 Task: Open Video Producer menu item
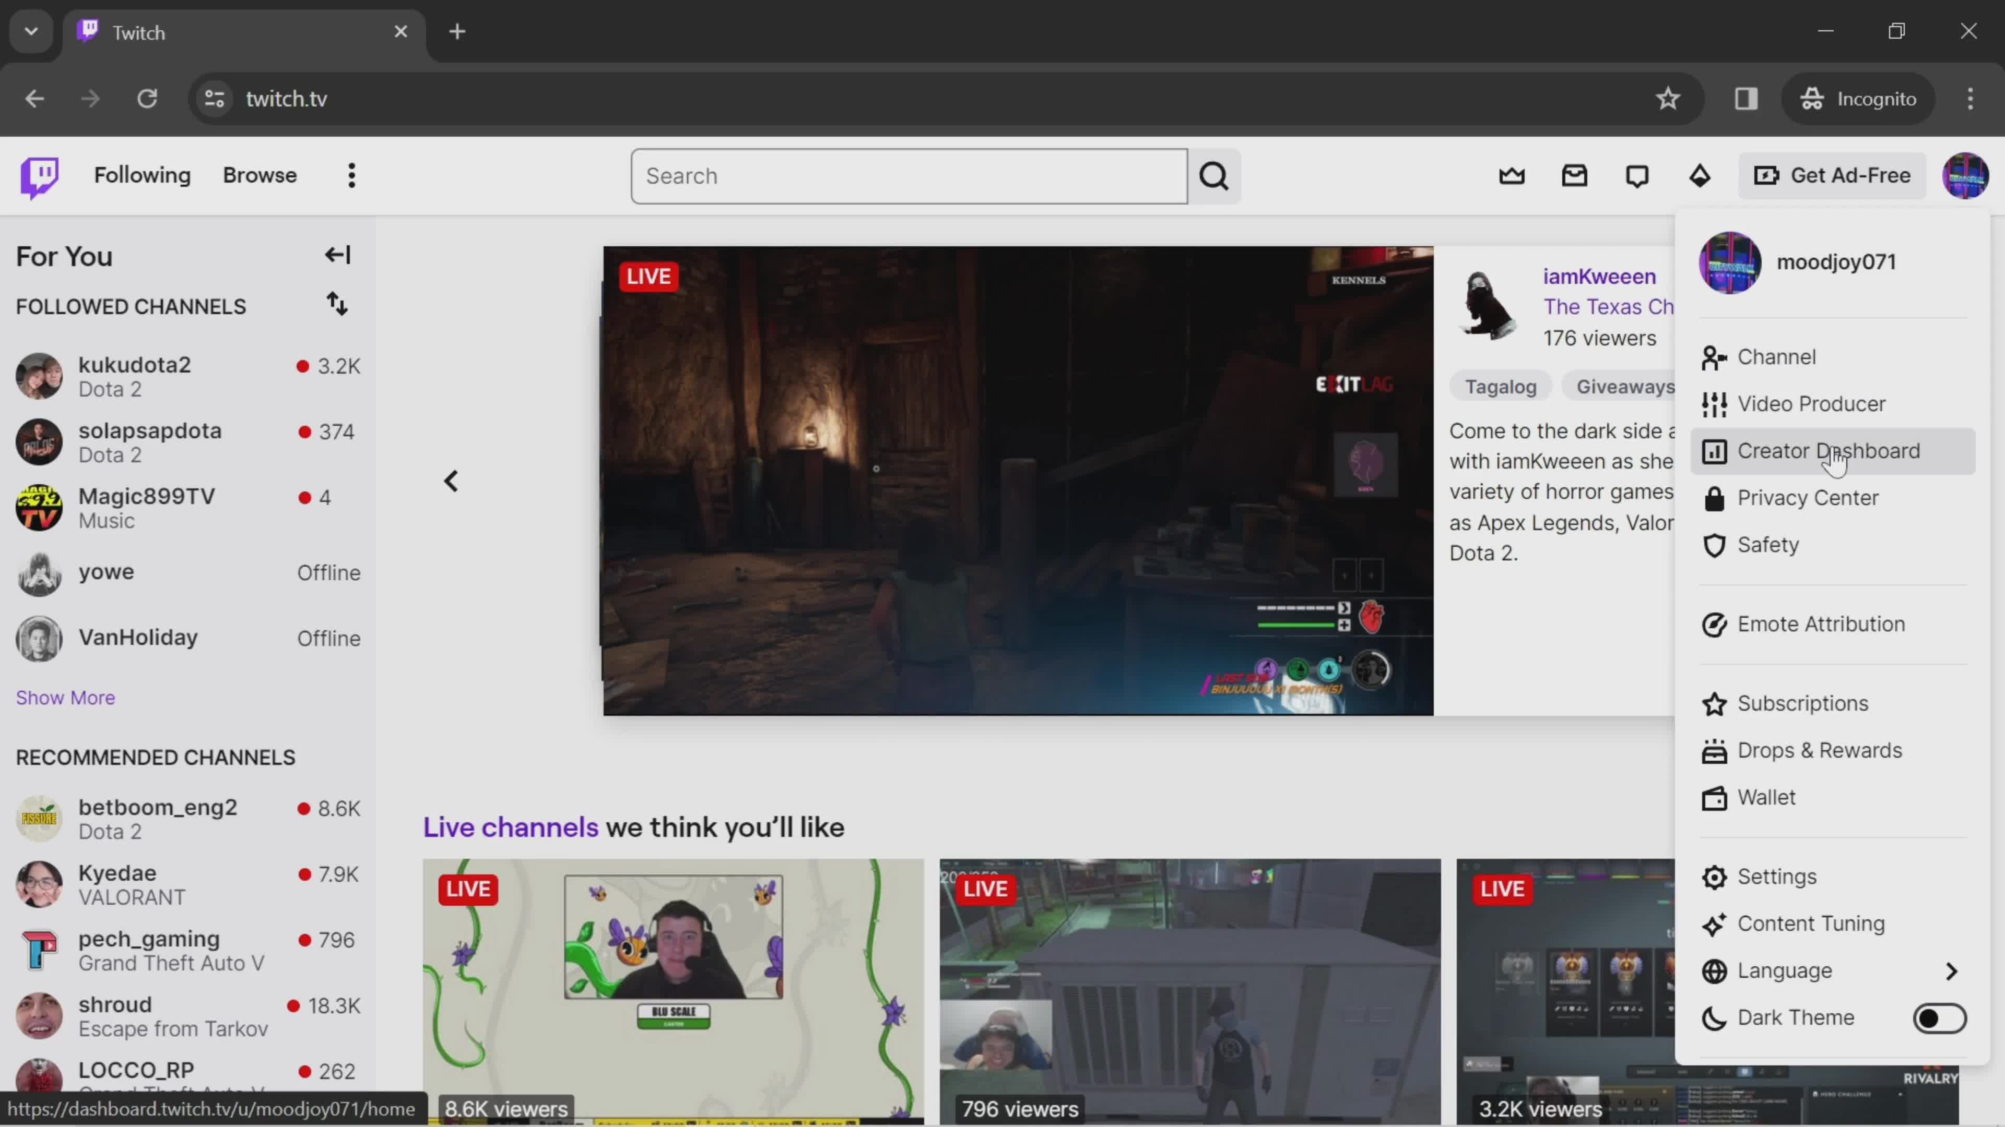pos(1833,404)
